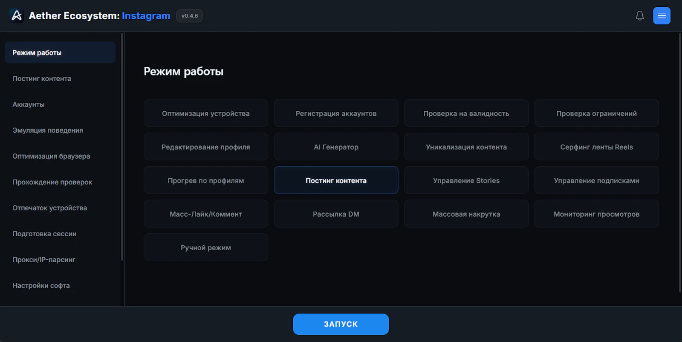Choose Регистрация аккаунтов mode

336,113
